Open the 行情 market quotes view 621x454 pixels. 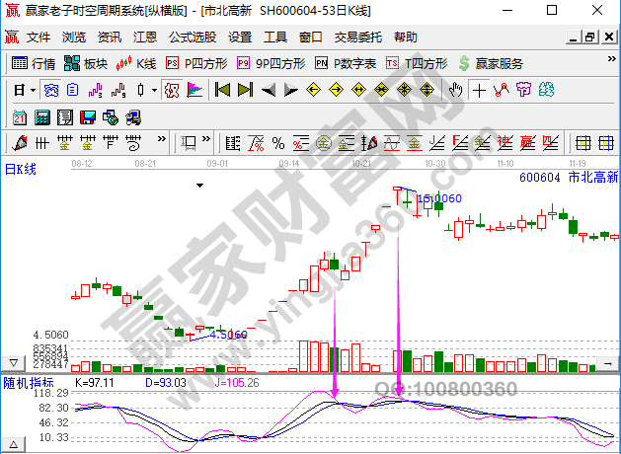click(x=34, y=63)
